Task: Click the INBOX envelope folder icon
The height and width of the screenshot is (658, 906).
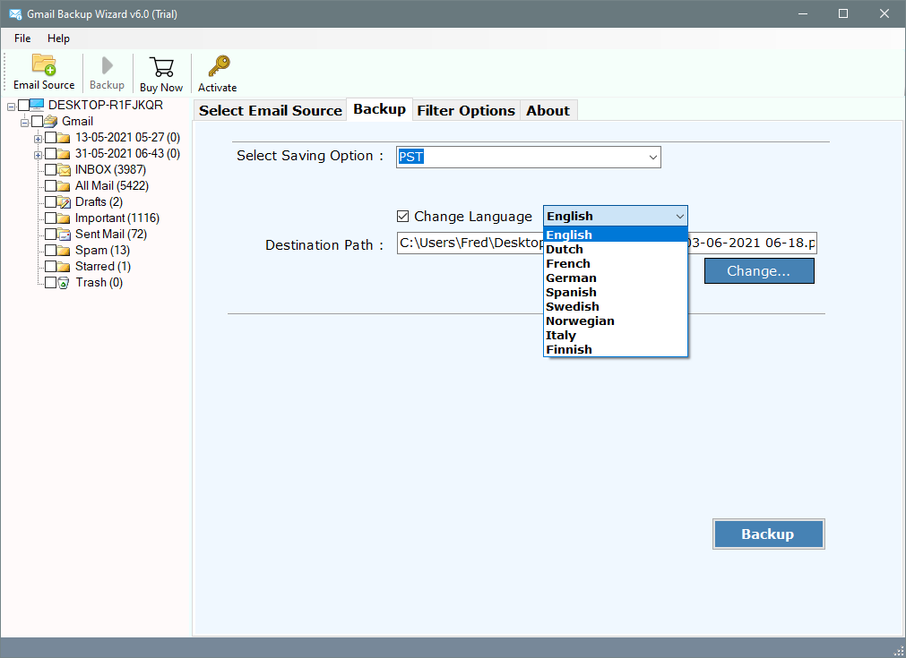Action: 64,170
